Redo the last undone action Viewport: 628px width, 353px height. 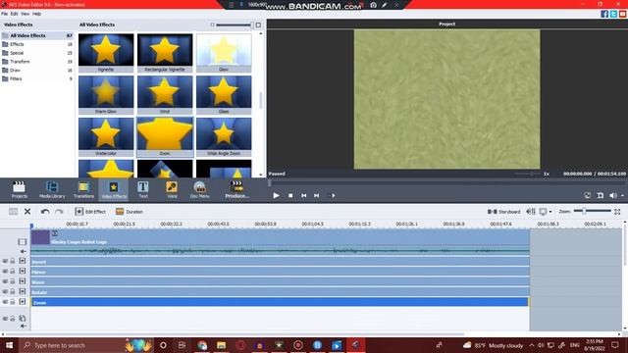(x=59, y=212)
